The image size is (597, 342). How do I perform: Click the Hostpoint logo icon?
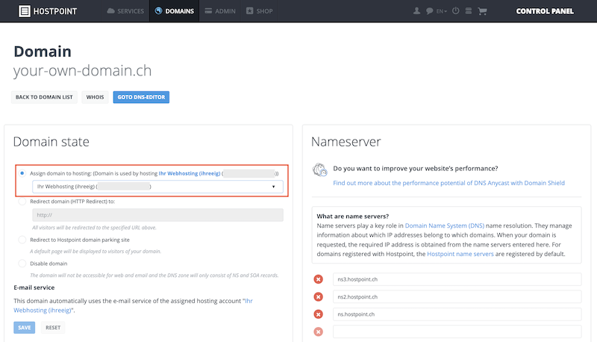click(x=25, y=11)
